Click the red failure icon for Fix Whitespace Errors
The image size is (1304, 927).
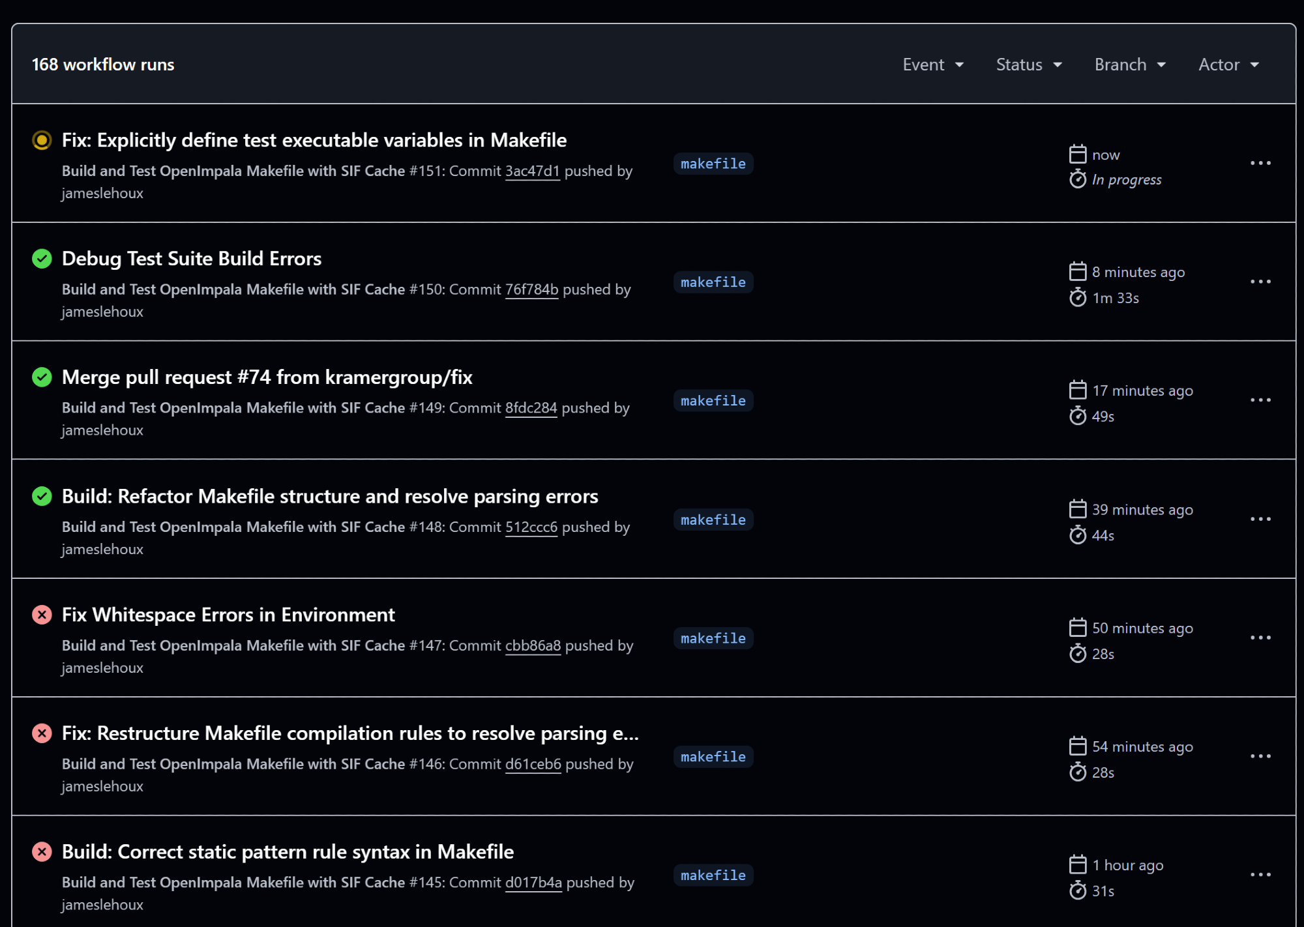pos(42,615)
